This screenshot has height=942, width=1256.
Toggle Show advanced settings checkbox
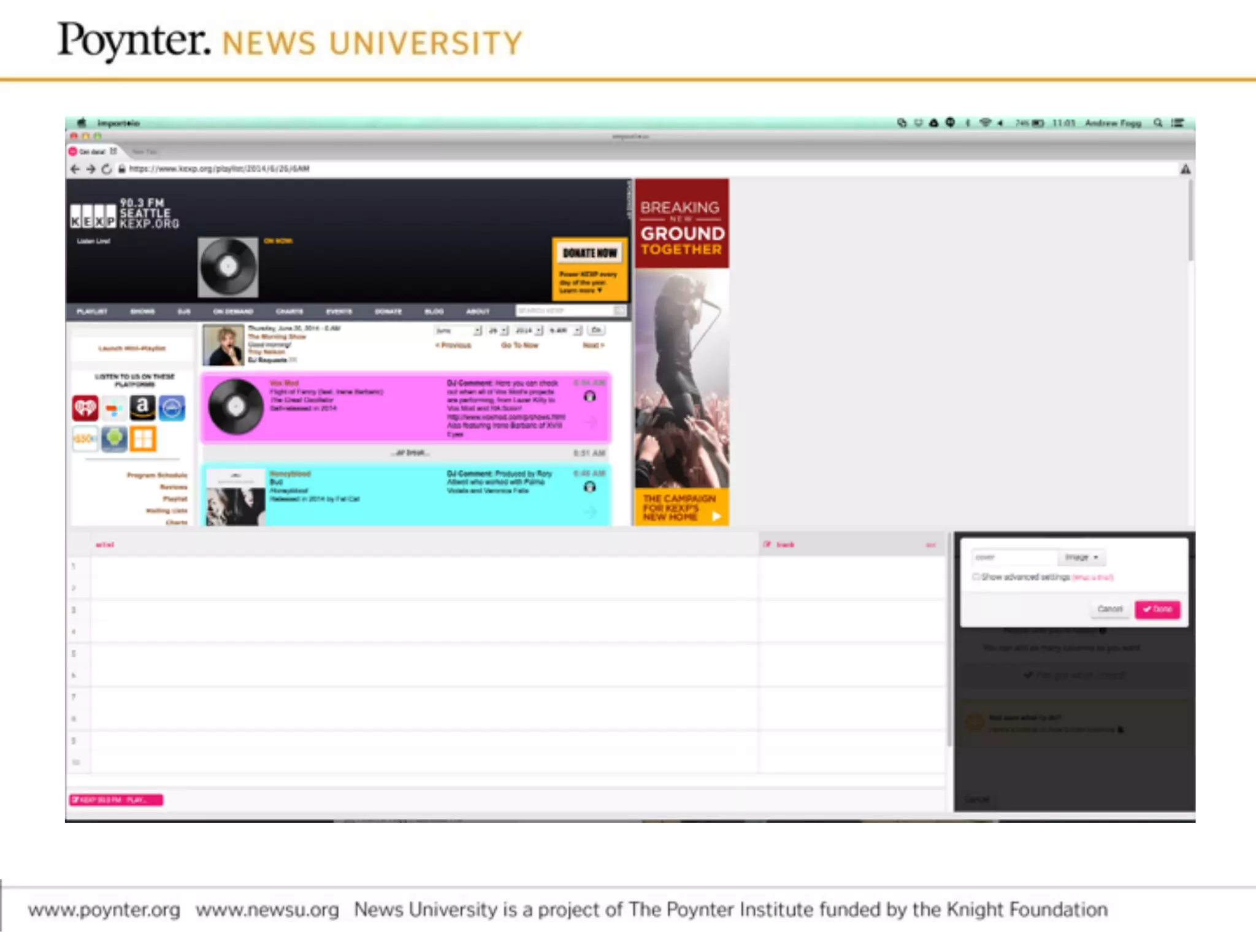(x=976, y=577)
